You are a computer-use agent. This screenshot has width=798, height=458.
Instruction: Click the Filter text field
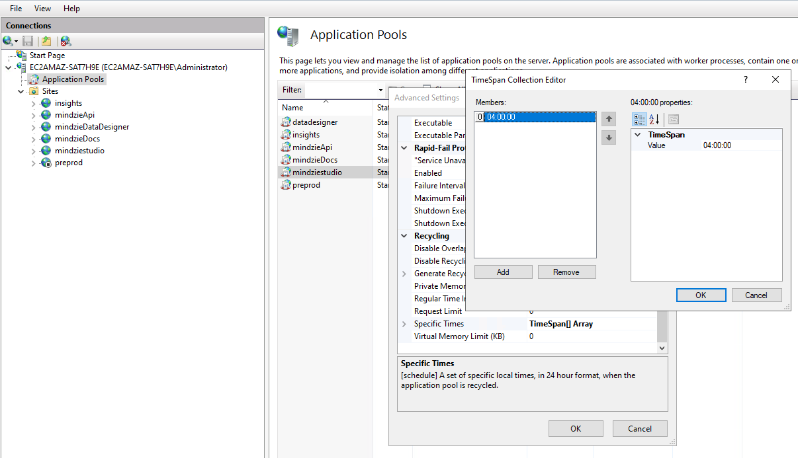[341, 90]
